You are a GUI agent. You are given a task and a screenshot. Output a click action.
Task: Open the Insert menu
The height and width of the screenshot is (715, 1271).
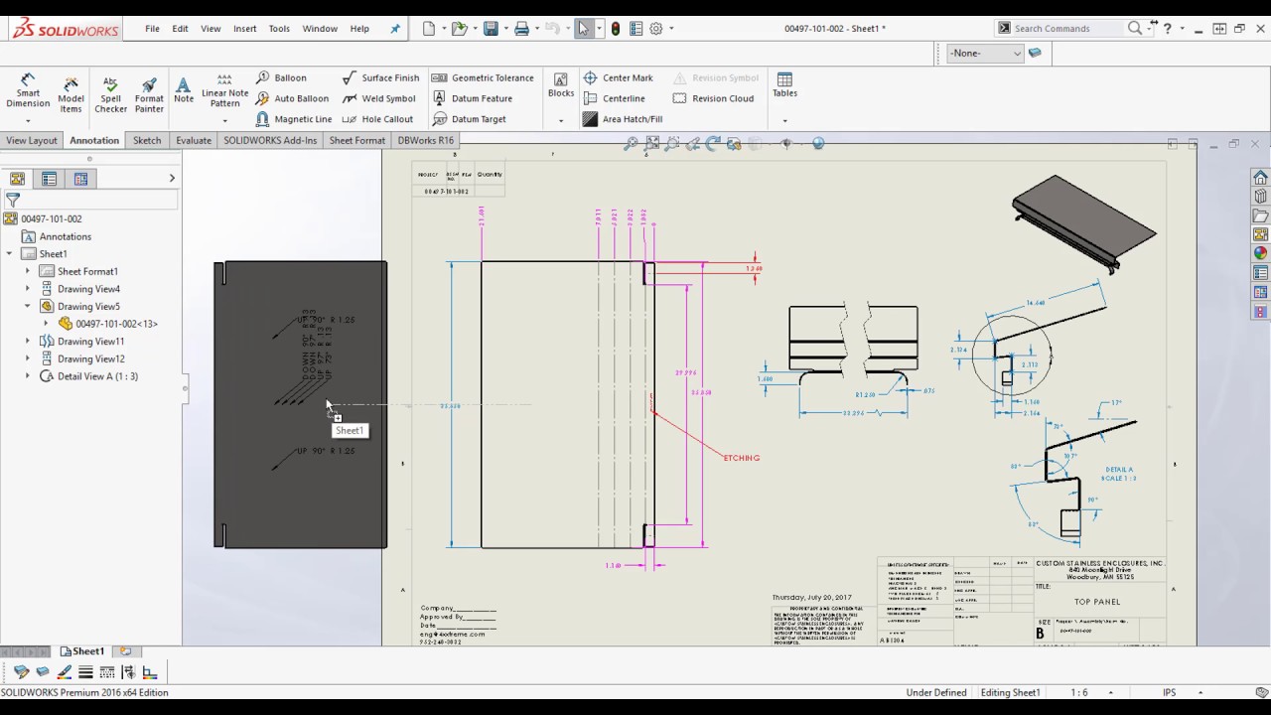tap(244, 28)
